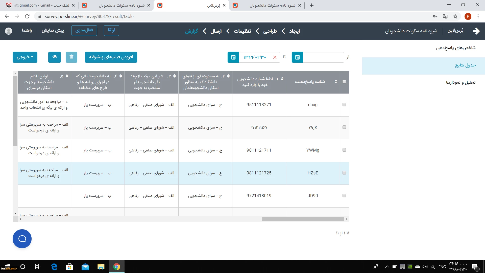Viewport: 485px width, 273px height.
Task: Check the checkbox for respondent daxg
Action: click(344, 104)
